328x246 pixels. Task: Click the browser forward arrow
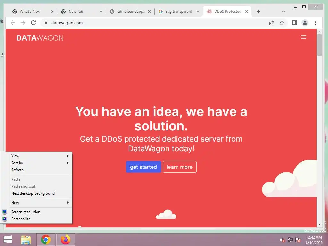[x=23, y=23]
